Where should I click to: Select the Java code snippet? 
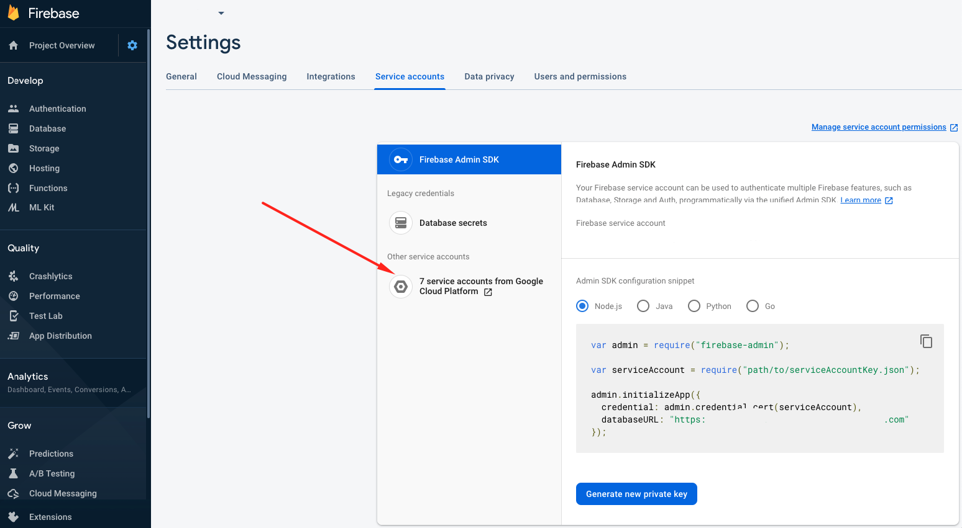(643, 306)
